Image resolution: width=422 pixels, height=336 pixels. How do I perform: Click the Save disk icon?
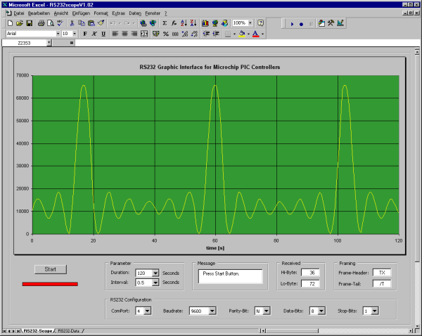30,23
